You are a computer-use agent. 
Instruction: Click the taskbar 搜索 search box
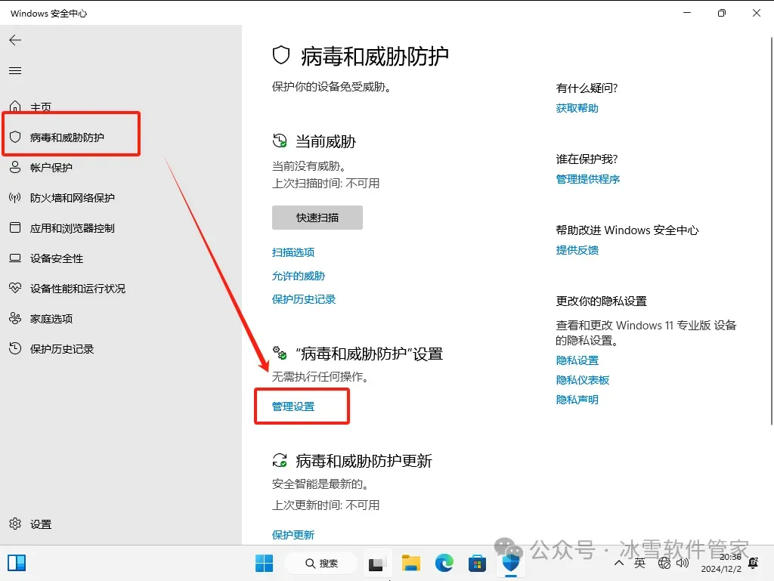322,563
